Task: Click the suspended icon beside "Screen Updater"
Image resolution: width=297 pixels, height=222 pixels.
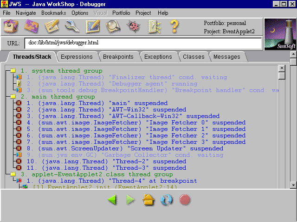Action: tap(19, 148)
